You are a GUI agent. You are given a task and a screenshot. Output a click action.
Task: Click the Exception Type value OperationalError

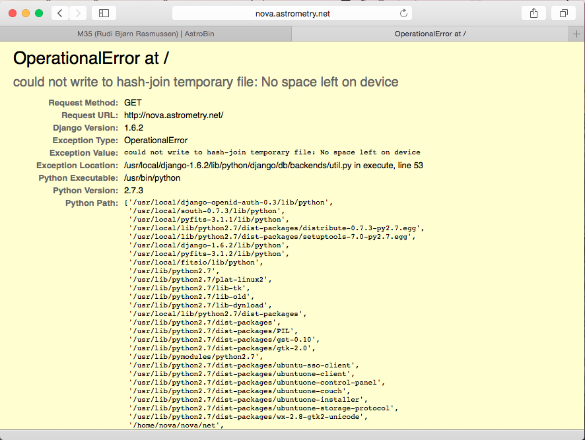click(x=156, y=141)
